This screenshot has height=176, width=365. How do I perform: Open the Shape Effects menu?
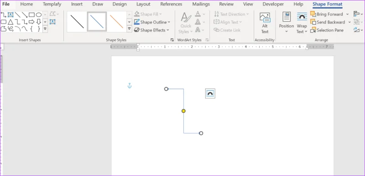151,30
